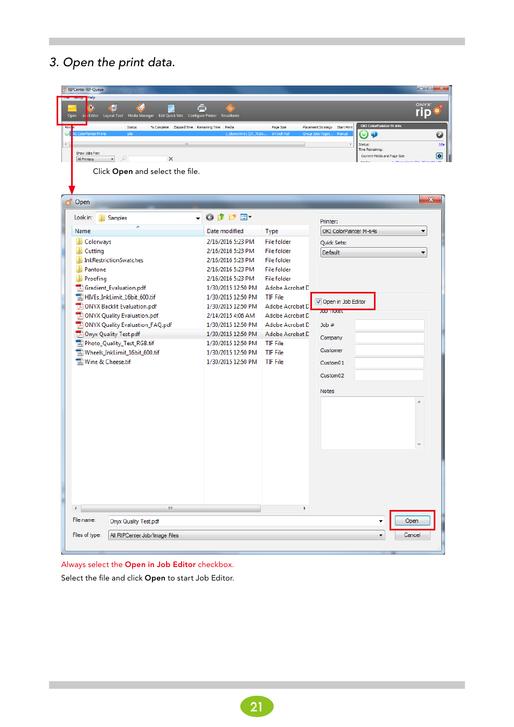Viewport: 514px width, 727px height.
Task: Click the Notes scrollbar down arrow
Action: [419, 445]
